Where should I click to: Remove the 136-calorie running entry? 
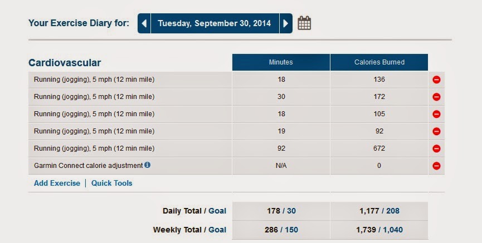tap(436, 80)
